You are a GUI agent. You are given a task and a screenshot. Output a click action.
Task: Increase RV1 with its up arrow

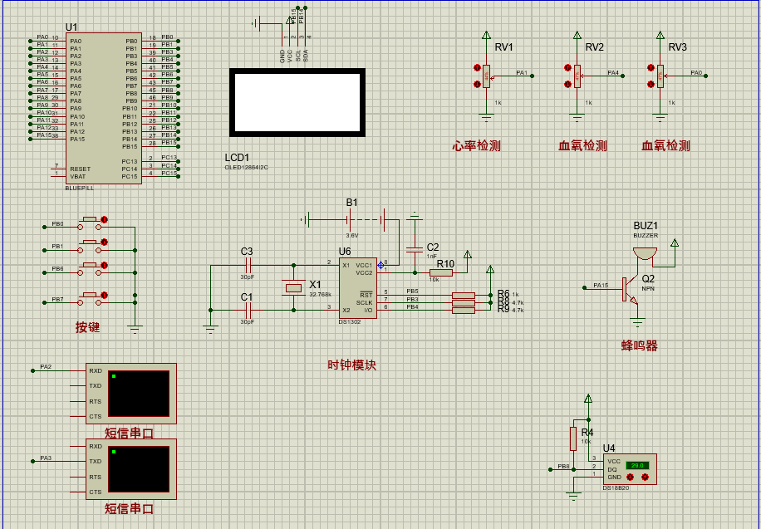pos(477,68)
